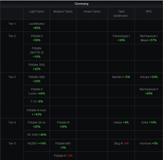Image resolution: width=163 pixels, height=160 pixels.
Task: Open the Leichttraktor +90% entry
Action: [x=37, y=26]
